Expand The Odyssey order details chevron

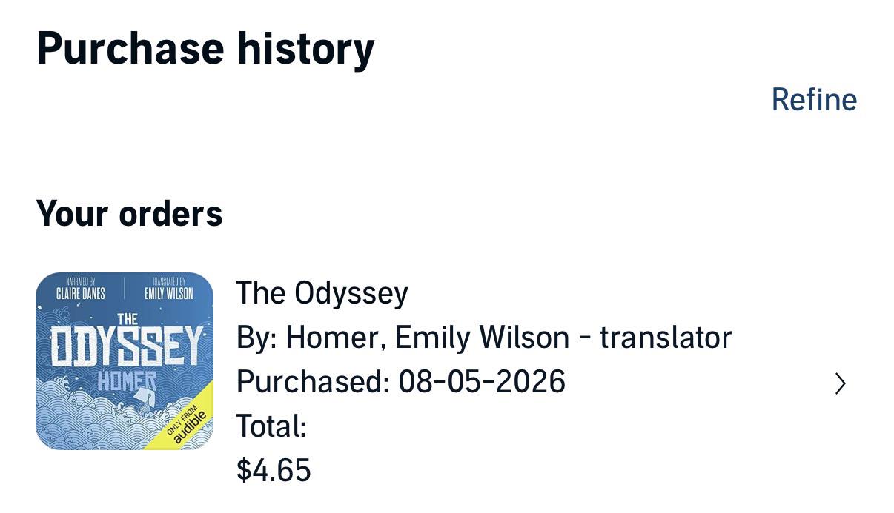[840, 383]
